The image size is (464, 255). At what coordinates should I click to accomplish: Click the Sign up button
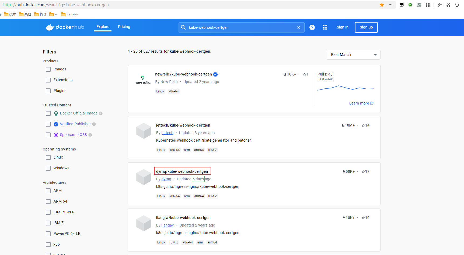[366, 27]
